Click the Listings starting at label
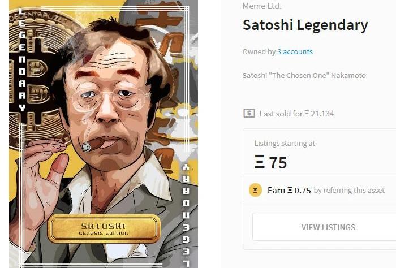 (x=285, y=144)
